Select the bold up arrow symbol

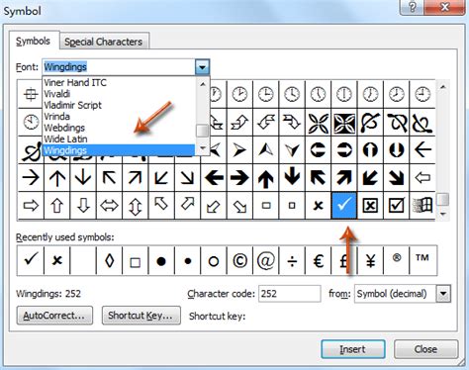click(266, 178)
